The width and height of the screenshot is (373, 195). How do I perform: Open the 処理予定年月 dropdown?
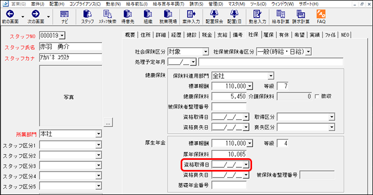tap(193, 62)
